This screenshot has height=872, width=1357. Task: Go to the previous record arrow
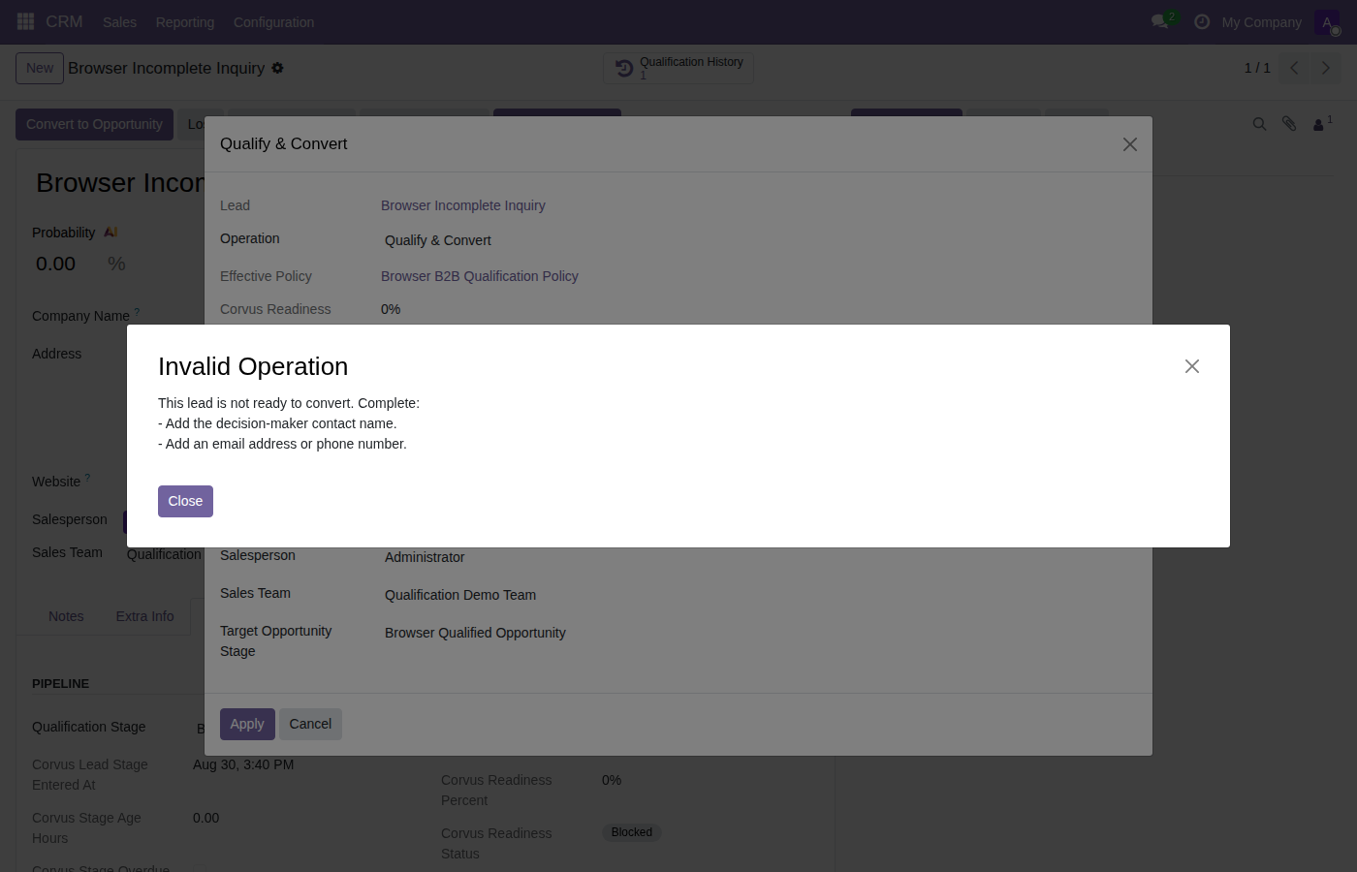(1294, 68)
